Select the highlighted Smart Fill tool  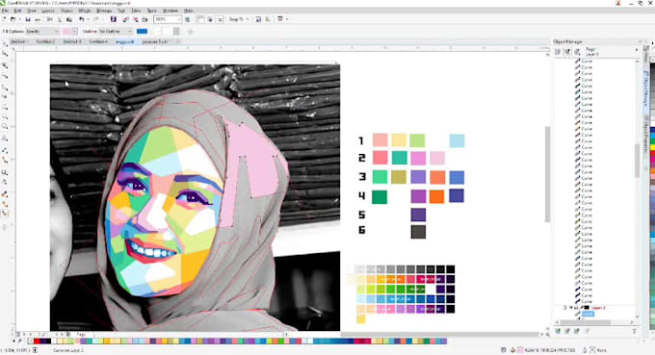pos(5,214)
